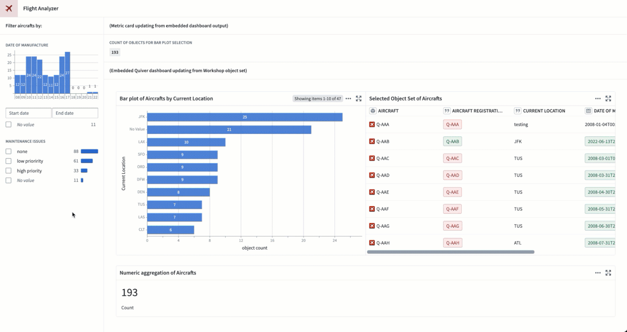Open more options on Numeric aggregation panel

(x=598, y=272)
